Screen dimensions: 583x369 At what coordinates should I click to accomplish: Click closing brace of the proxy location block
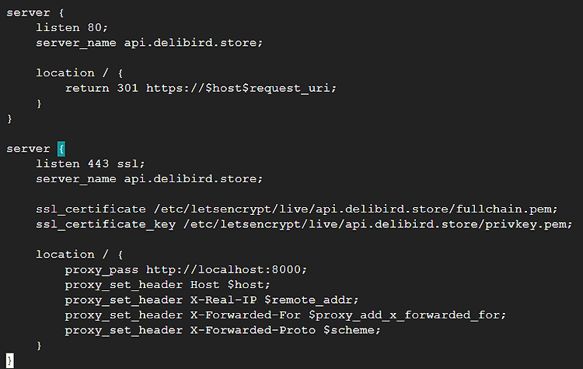(39, 346)
